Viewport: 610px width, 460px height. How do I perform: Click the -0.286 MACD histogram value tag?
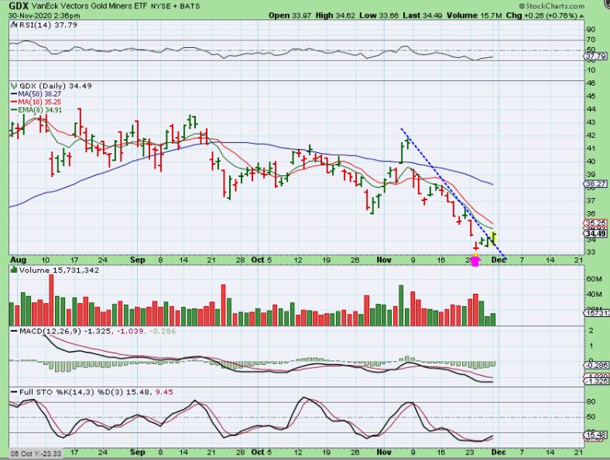(x=595, y=365)
